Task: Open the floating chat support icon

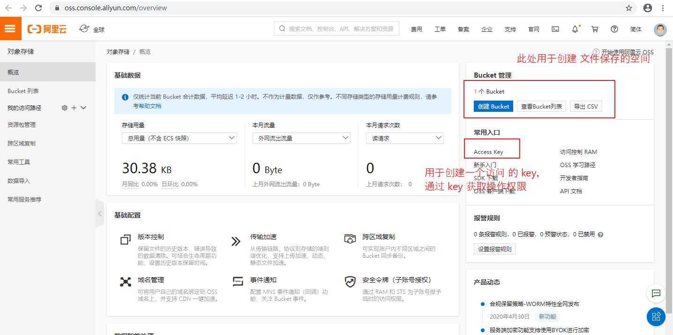Action: 656,293
